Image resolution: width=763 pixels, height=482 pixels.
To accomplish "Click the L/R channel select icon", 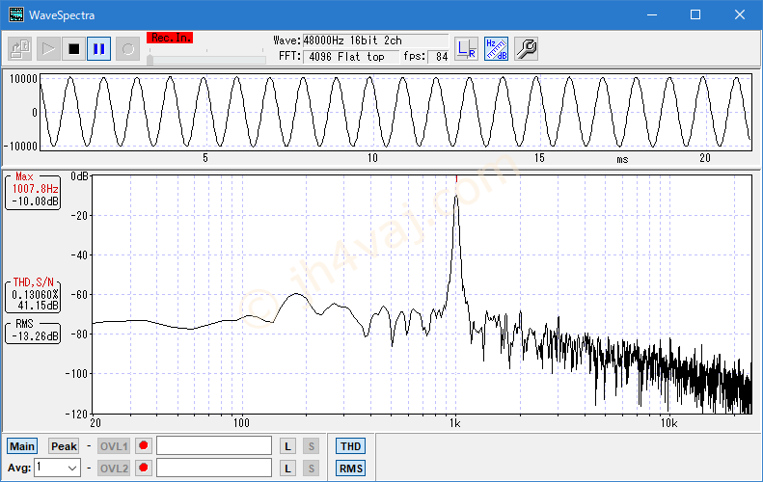I will pyautogui.click(x=466, y=48).
